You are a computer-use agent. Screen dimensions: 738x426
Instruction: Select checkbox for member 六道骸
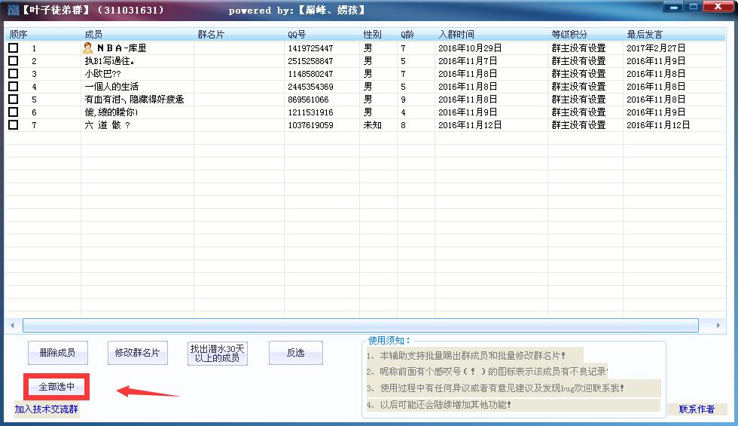(x=13, y=125)
